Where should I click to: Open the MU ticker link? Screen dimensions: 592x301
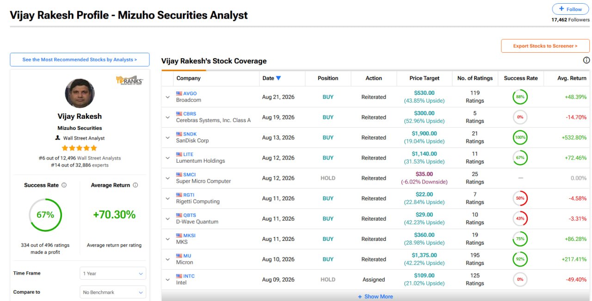tap(187, 256)
